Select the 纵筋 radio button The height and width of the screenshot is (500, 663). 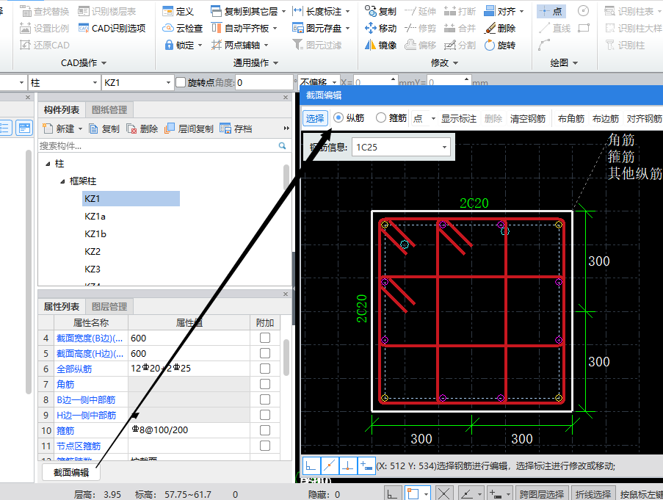pyautogui.click(x=338, y=118)
